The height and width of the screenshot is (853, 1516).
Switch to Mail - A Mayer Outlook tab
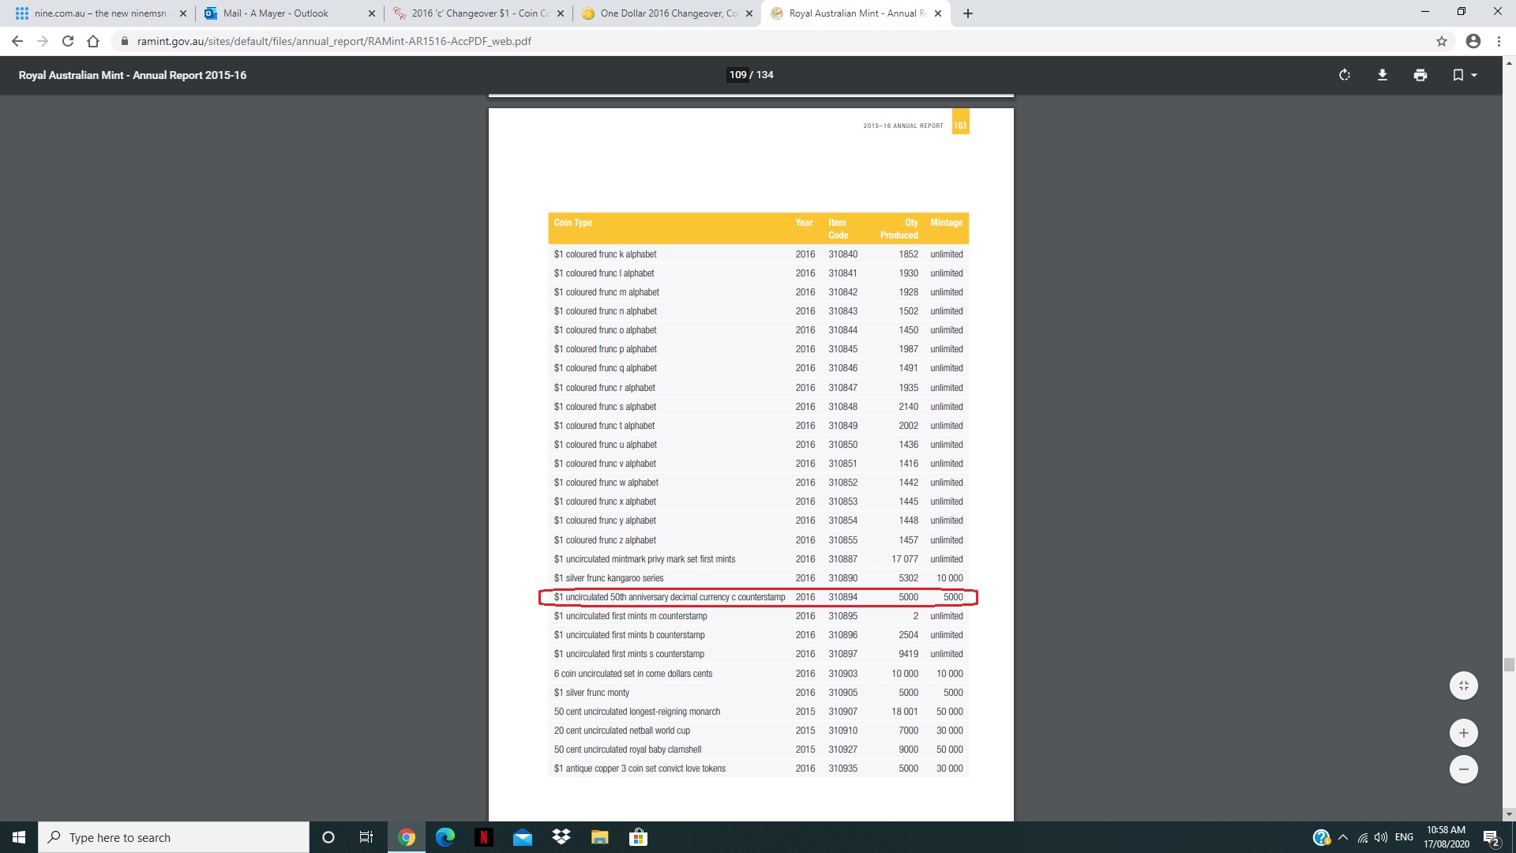[287, 13]
